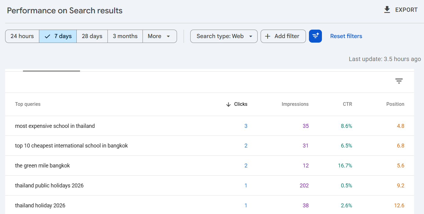Click the 0.5% CTR value

[x=346, y=186]
